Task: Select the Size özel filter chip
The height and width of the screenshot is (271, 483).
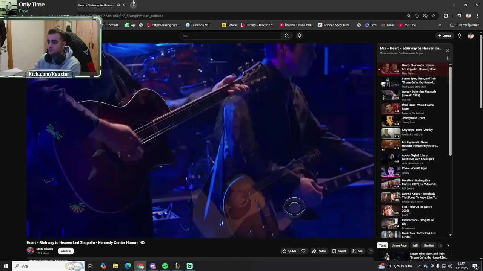Action: (x=429, y=245)
